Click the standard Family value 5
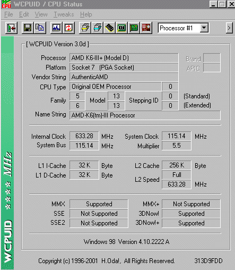The image size is (235, 270). click(x=77, y=96)
